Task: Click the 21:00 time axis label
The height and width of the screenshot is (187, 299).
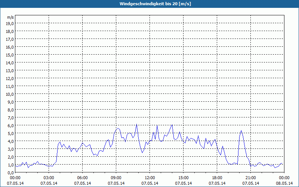Action: click(x=250, y=178)
